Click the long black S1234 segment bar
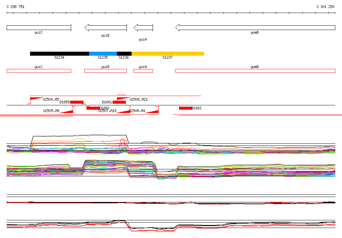The image size is (342, 238). (59, 54)
